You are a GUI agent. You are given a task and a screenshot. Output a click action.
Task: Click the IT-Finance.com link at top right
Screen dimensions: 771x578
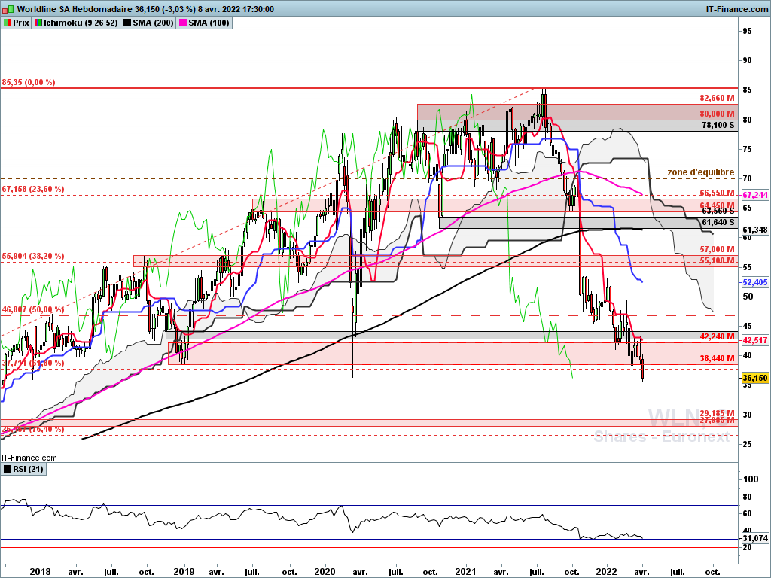[736, 9]
